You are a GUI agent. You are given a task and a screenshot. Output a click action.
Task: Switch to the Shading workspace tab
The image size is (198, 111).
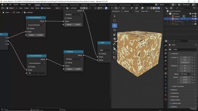pos(84,5)
